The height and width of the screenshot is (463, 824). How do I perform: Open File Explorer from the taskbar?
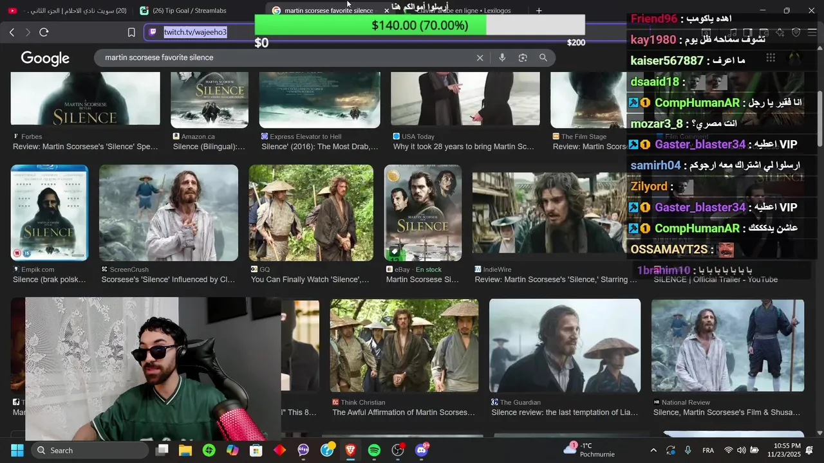click(x=185, y=450)
